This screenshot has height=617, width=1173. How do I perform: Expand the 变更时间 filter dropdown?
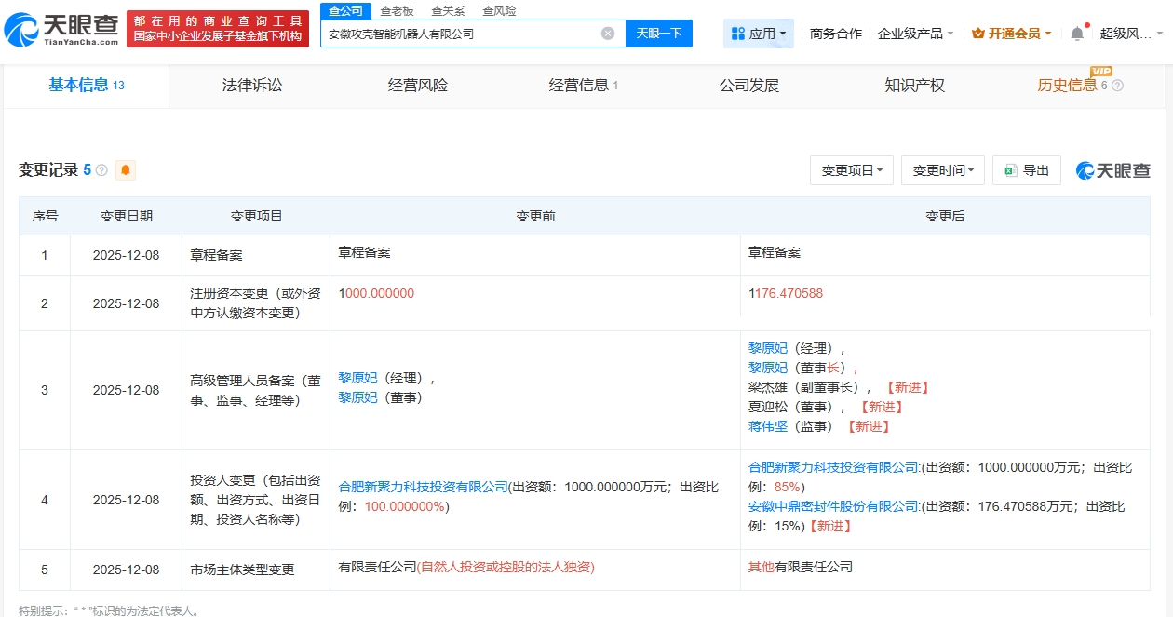[x=942, y=170]
